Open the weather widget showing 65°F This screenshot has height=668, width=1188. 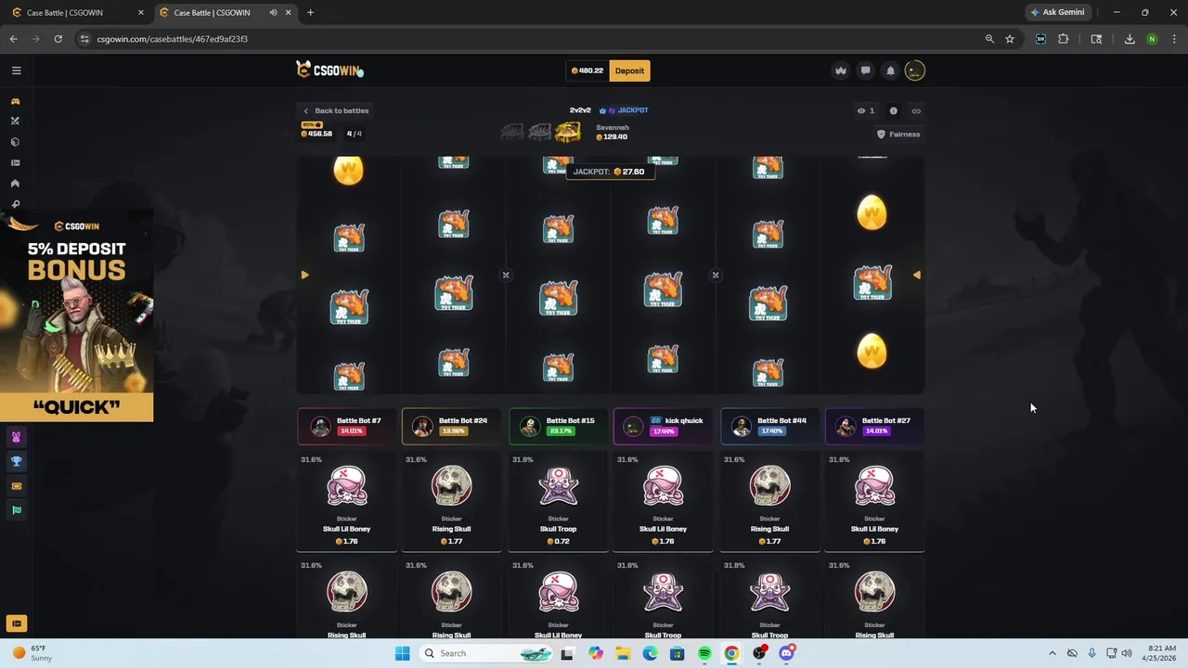pyautogui.click(x=33, y=653)
